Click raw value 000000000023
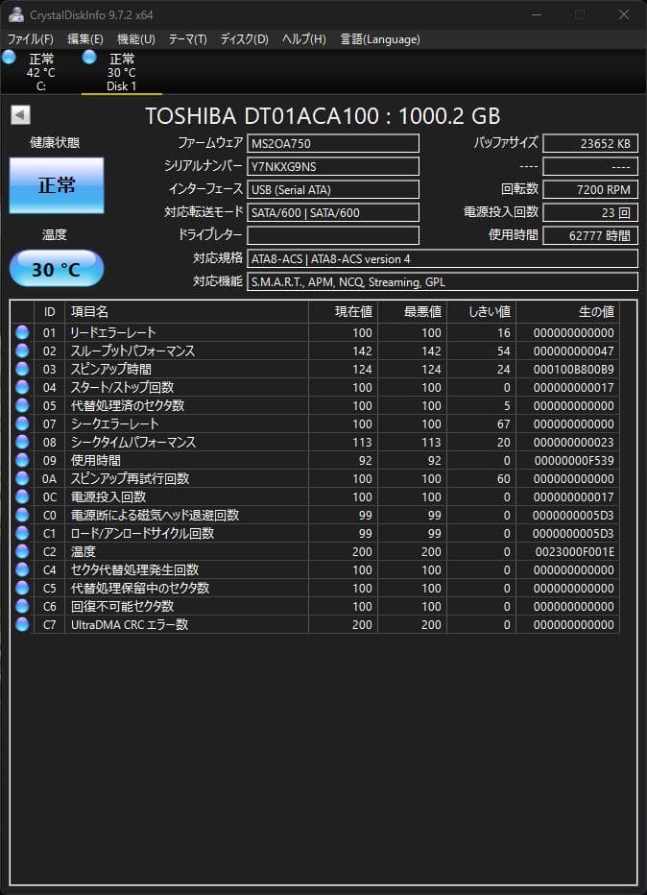The image size is (647, 895). 573,443
